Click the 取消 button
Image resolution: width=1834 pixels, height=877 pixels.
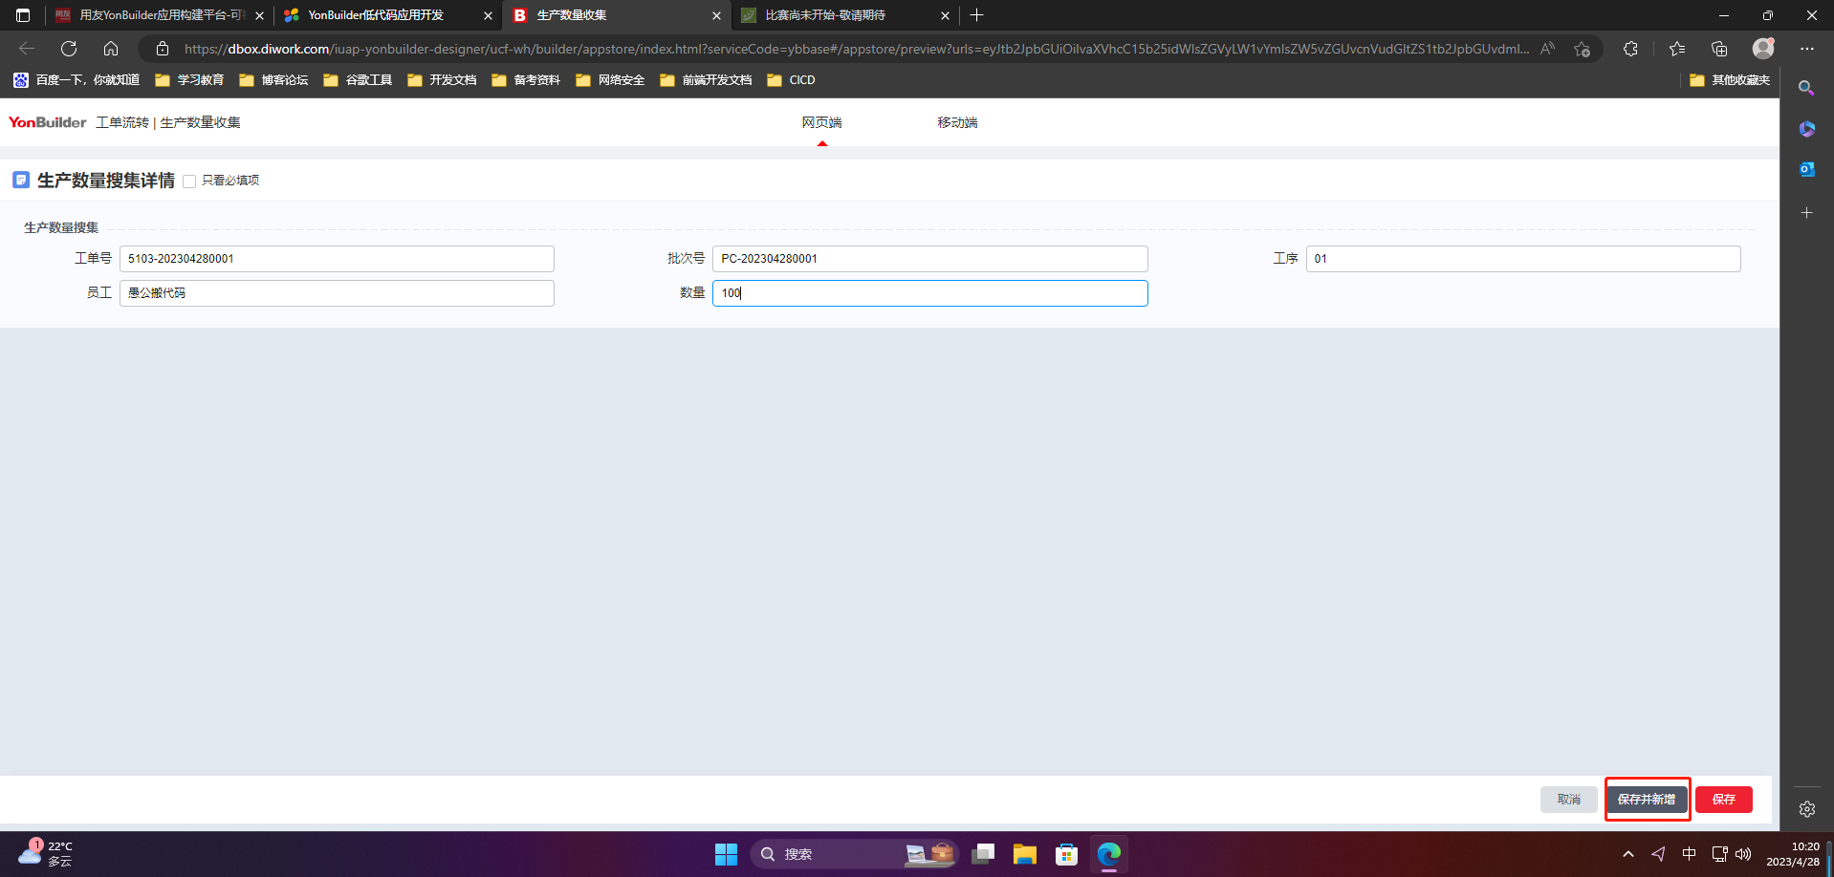click(1569, 800)
